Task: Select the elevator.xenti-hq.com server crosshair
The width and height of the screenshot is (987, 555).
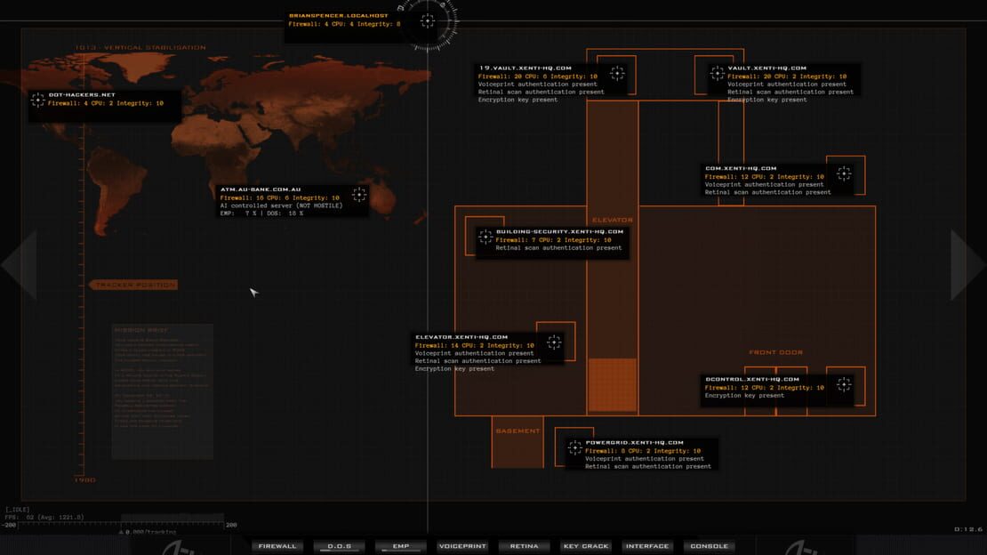Action: tap(554, 342)
